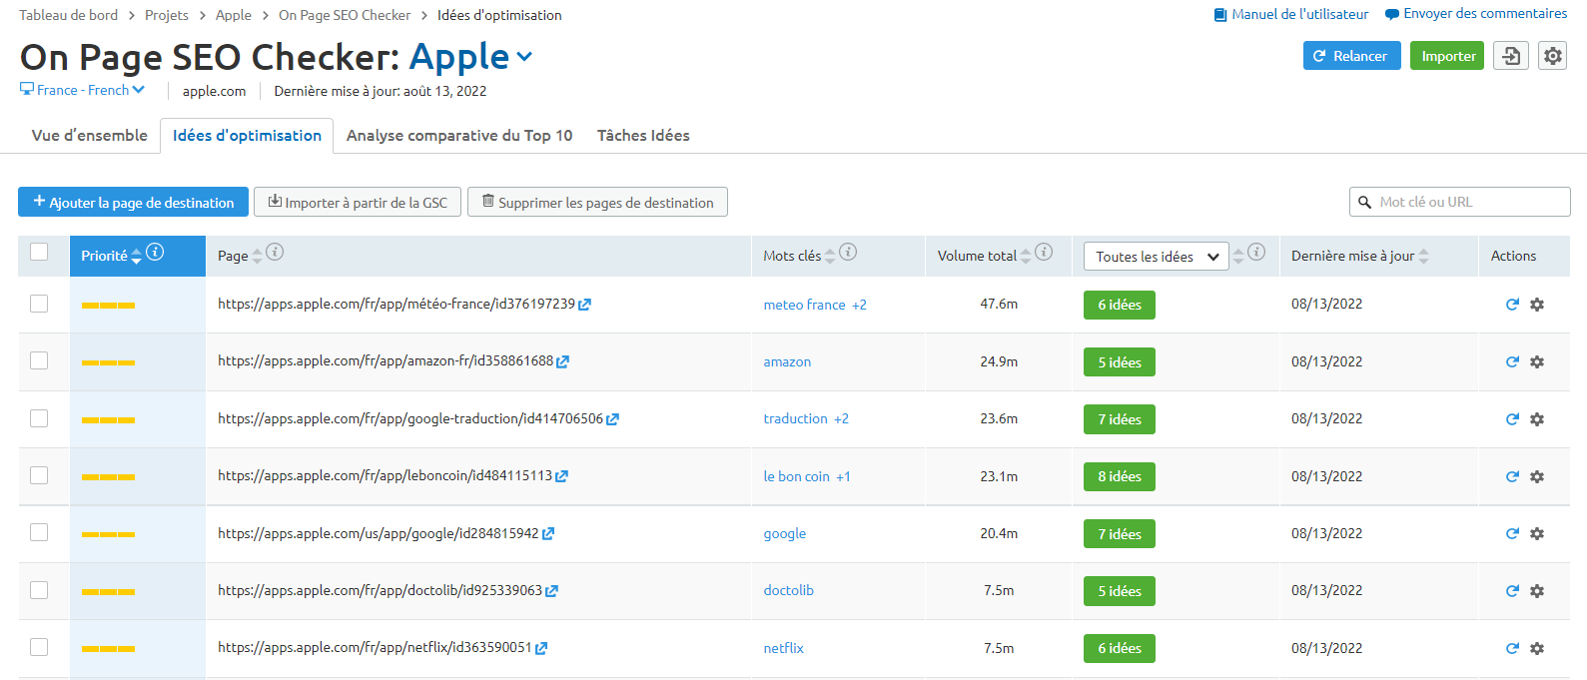
Task: Toggle the select-all checkbox in table header
Action: pyautogui.click(x=39, y=252)
